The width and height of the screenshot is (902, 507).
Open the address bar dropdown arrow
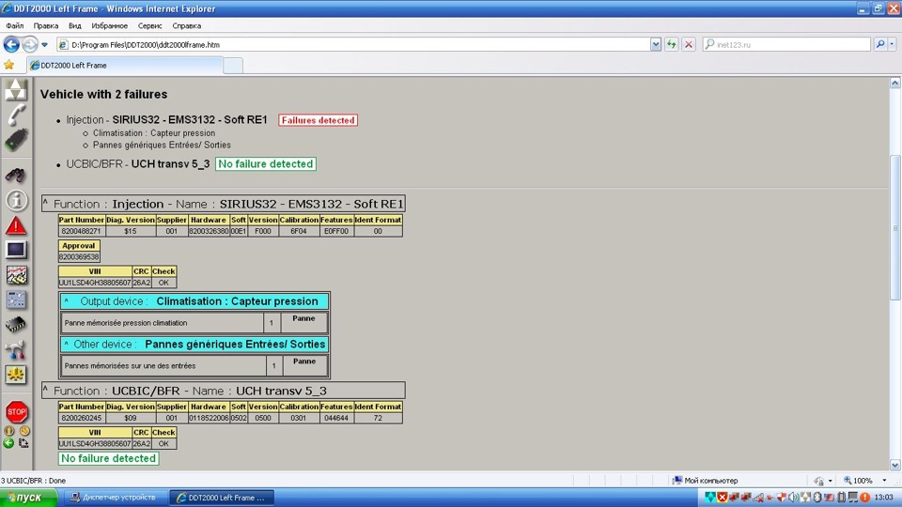655,44
